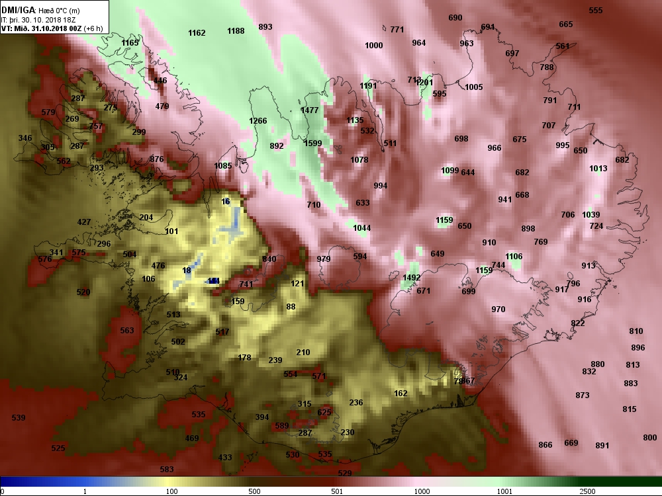662x496 pixels.
Task: Select map value 162
Action: coord(401,393)
